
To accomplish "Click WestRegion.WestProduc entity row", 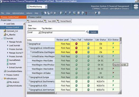I will tap(41, 65).
